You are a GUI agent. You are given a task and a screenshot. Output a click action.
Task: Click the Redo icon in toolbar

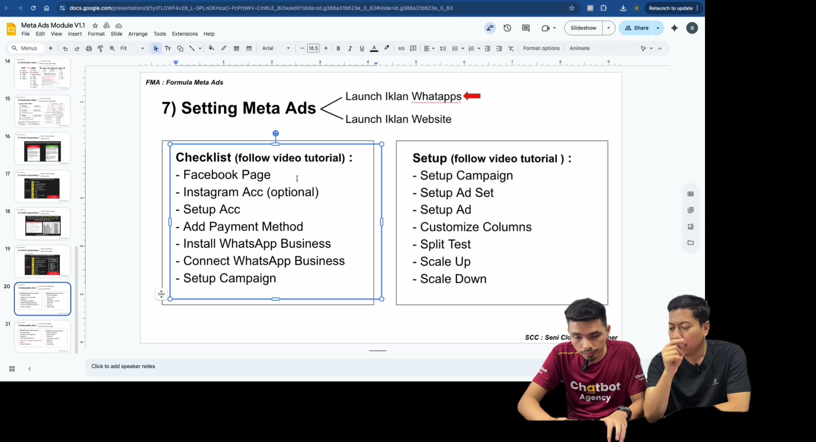click(77, 48)
